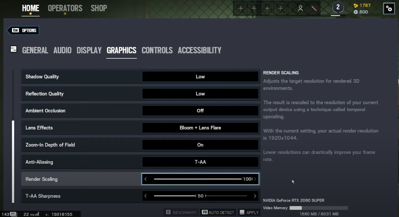Switch to Display options tab

click(x=89, y=50)
